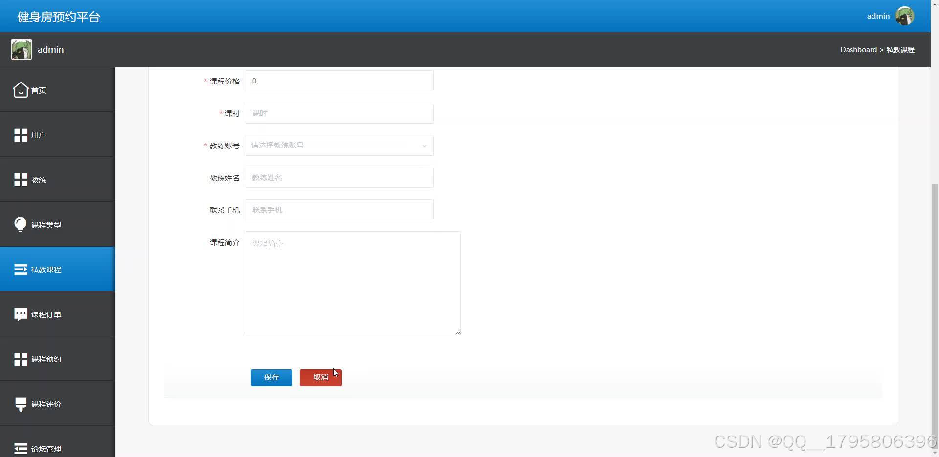This screenshot has height=457, width=939.
Task: Expand the 教练账号 dropdown
Action: [339, 145]
